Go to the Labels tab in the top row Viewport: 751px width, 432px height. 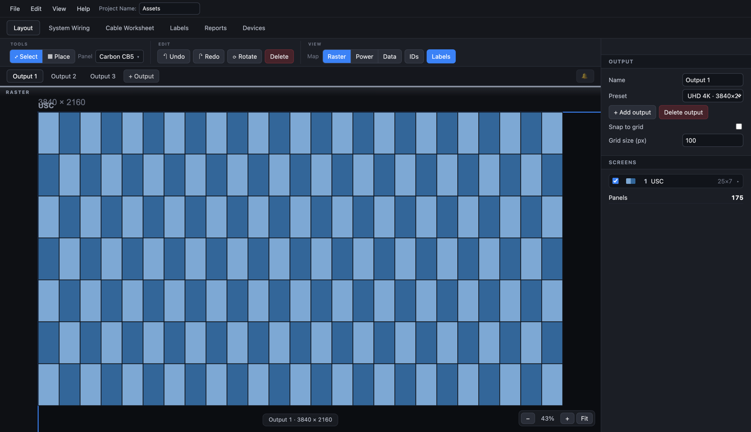179,28
